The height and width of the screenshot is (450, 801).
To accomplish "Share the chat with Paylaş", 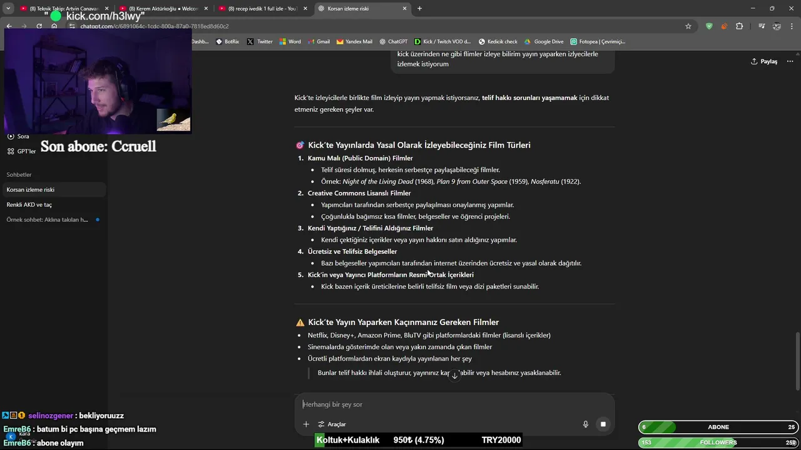I will click(x=764, y=61).
